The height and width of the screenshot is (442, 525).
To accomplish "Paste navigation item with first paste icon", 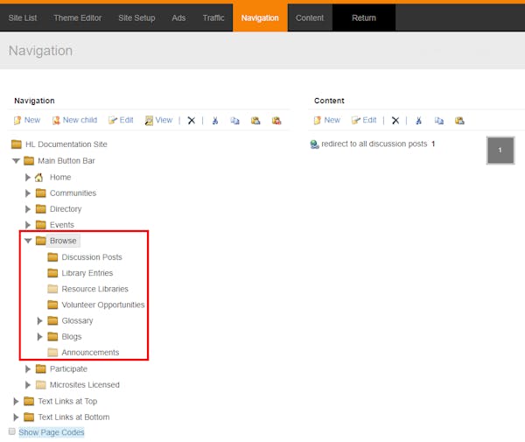I will pos(255,121).
